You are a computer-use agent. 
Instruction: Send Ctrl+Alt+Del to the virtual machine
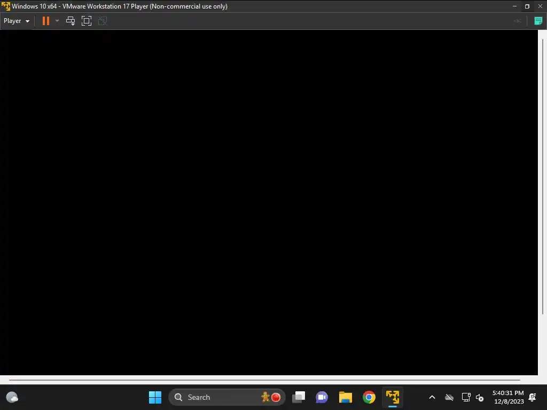click(71, 21)
